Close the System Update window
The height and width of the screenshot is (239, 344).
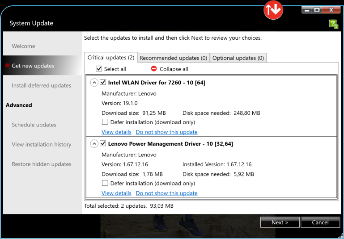point(331,10)
